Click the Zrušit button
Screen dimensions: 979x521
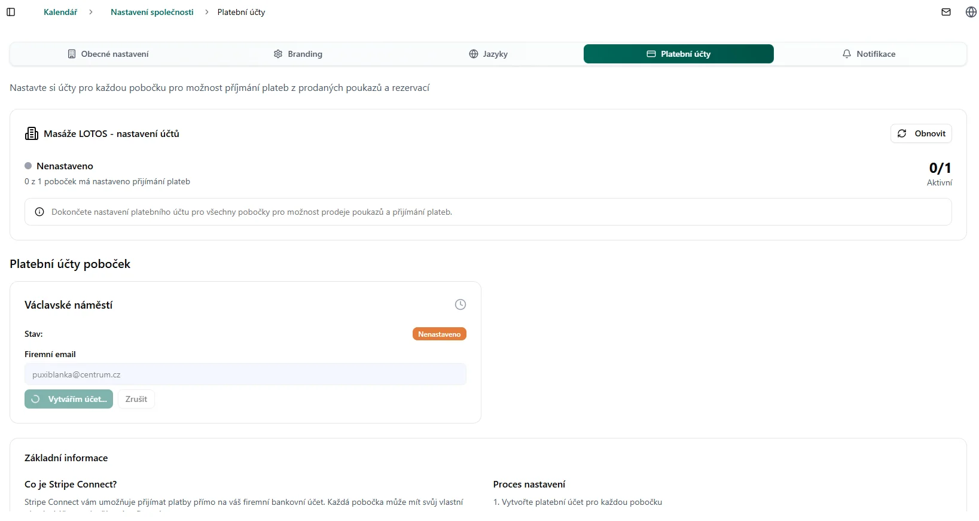coord(136,399)
